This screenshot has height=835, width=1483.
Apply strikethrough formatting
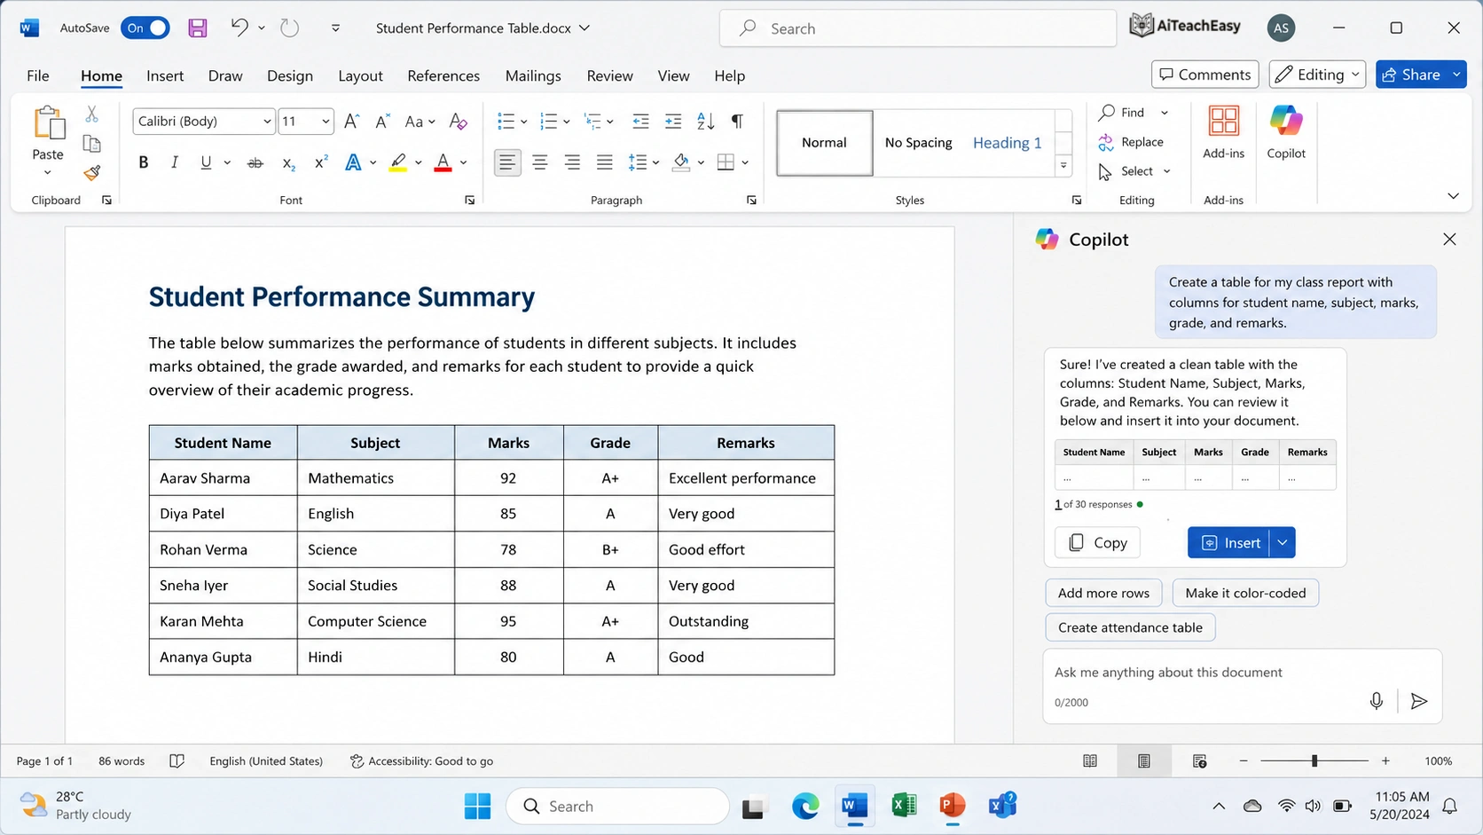(x=255, y=162)
